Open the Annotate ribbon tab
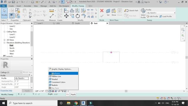Viewport: 188px width, 106px height. (27, 6)
